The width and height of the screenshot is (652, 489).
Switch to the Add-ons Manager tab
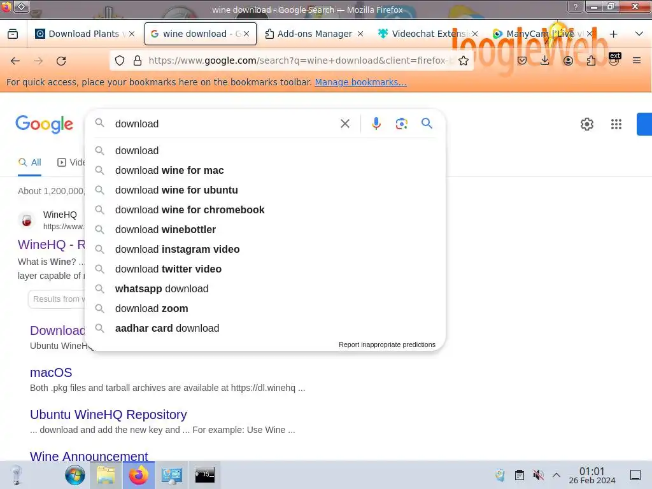[x=315, y=34]
